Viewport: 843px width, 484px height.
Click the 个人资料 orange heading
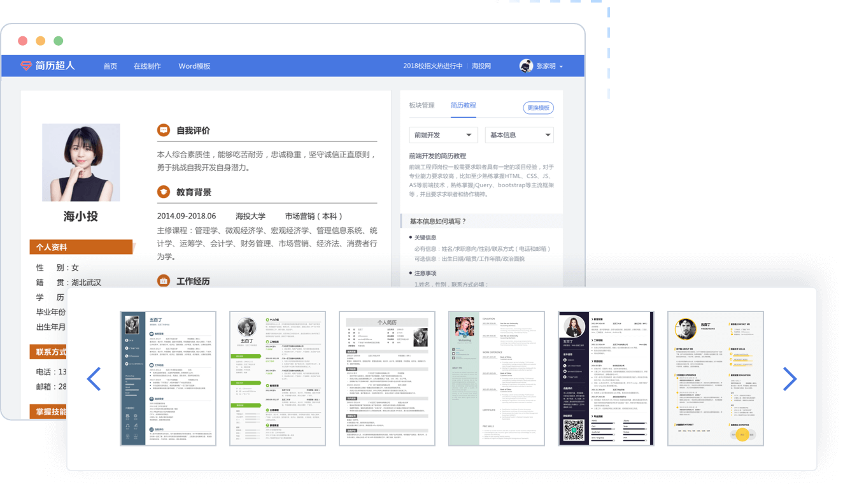(x=81, y=247)
